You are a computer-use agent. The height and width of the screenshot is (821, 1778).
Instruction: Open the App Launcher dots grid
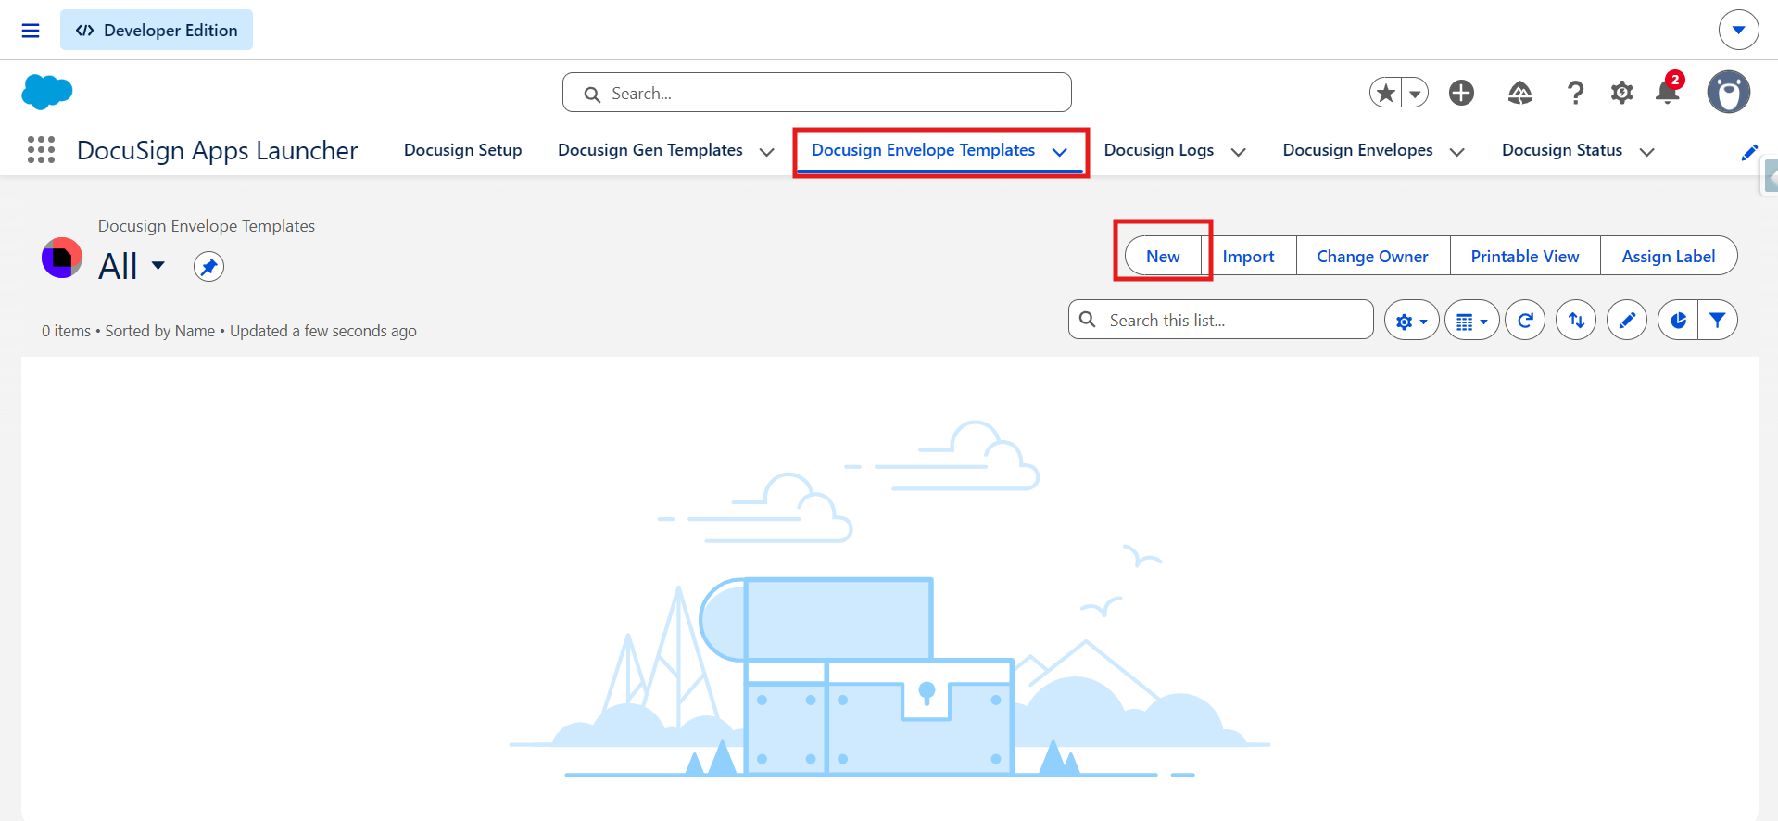pos(41,150)
